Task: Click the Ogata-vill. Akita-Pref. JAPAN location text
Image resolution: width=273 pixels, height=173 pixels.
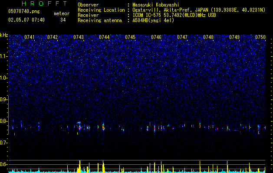Action: (x=199, y=10)
